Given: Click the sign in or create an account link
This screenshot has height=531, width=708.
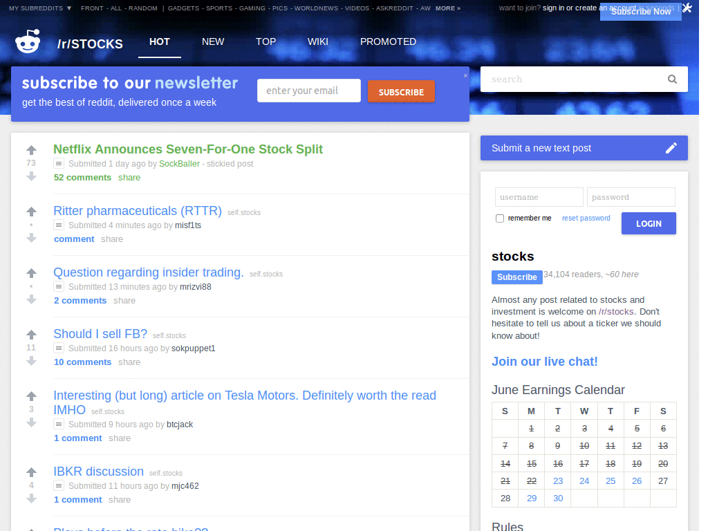Looking at the screenshot, I should coord(589,8).
